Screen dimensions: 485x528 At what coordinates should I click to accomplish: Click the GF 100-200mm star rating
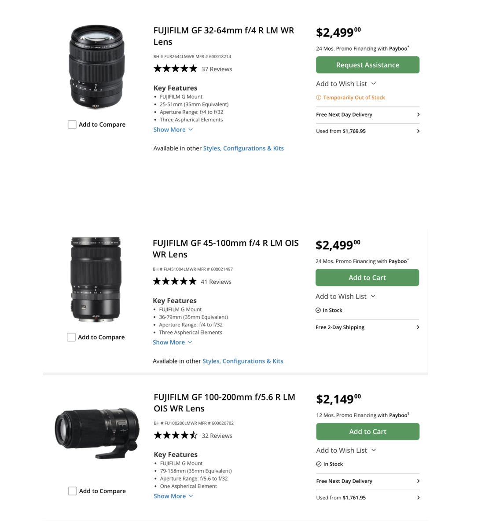175,436
